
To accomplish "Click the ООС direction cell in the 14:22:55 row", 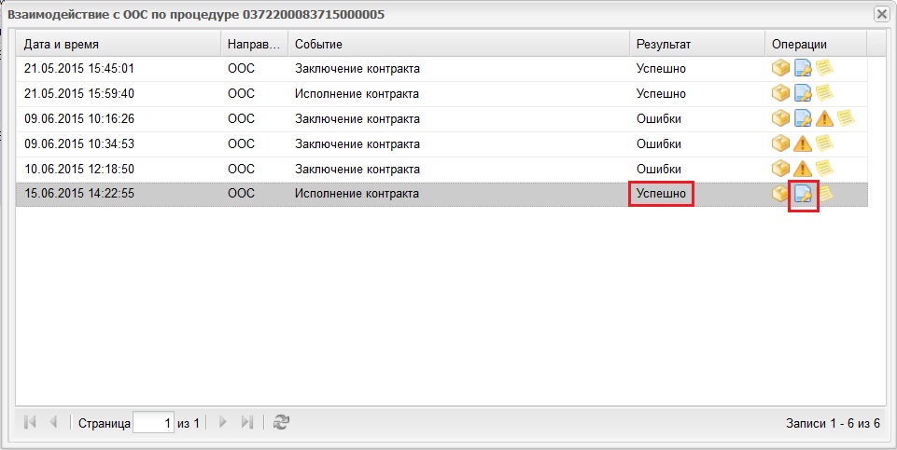I will [241, 194].
